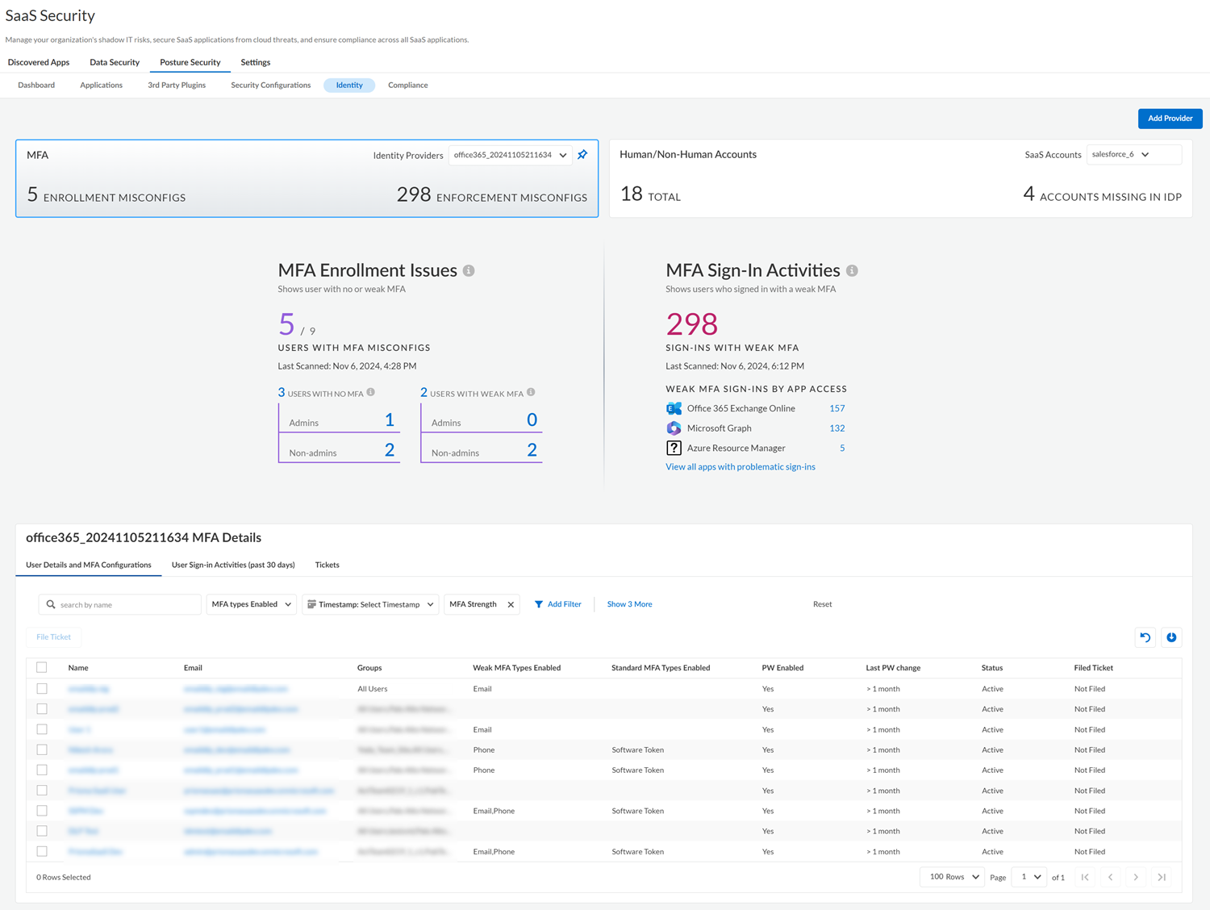Click the pin icon beside Identity Providers
Image resolution: width=1210 pixels, height=910 pixels.
[x=582, y=155]
